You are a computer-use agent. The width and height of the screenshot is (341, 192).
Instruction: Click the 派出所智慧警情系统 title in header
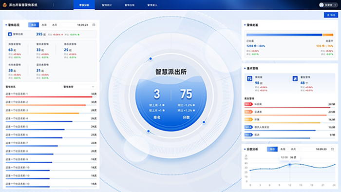pos(23,5)
